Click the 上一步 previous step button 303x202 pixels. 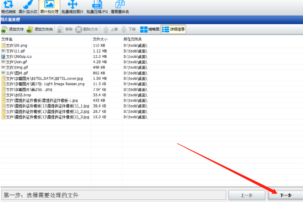pyautogui.click(x=247, y=195)
